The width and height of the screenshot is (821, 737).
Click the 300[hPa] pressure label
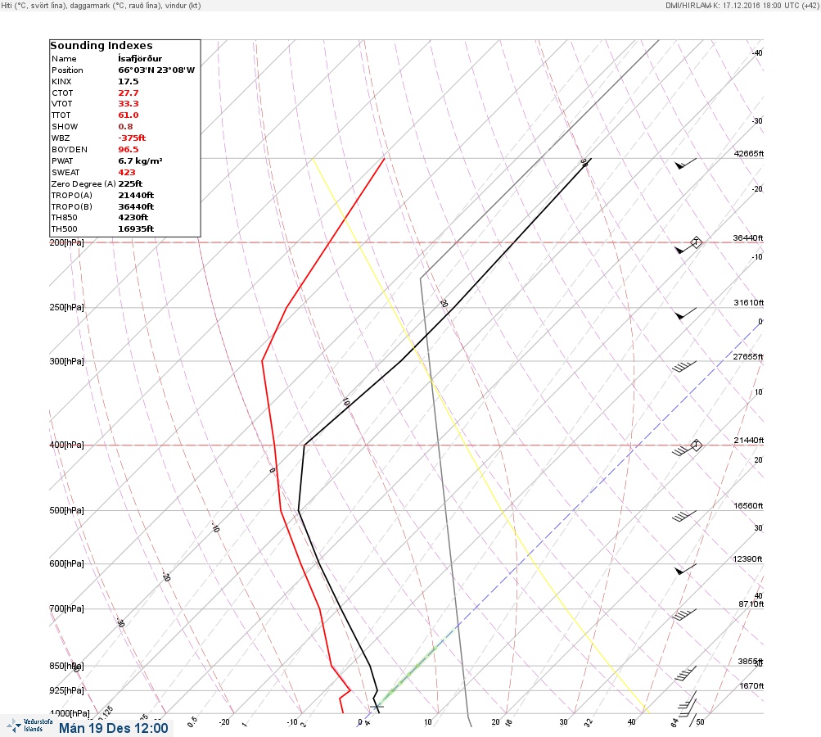tap(66, 361)
